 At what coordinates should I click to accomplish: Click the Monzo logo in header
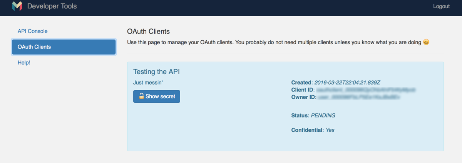(17, 6)
